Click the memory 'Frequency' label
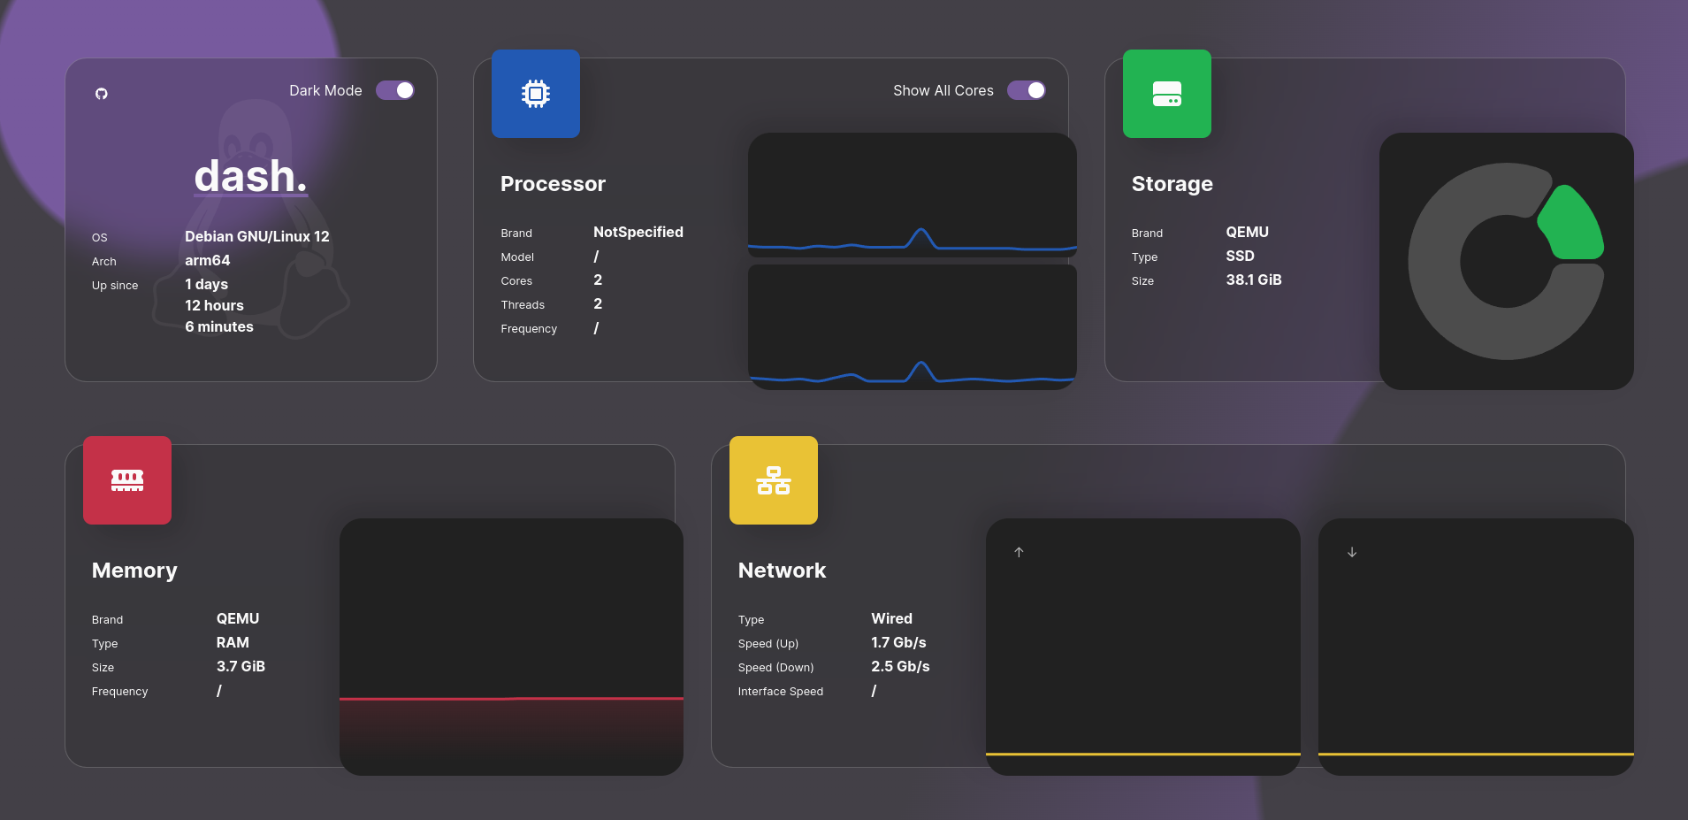Viewport: 1688px width, 820px height. tap(119, 692)
